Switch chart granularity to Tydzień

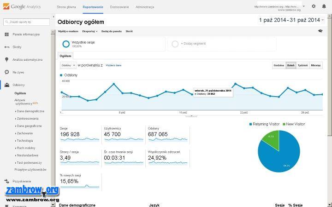[x=302, y=65]
